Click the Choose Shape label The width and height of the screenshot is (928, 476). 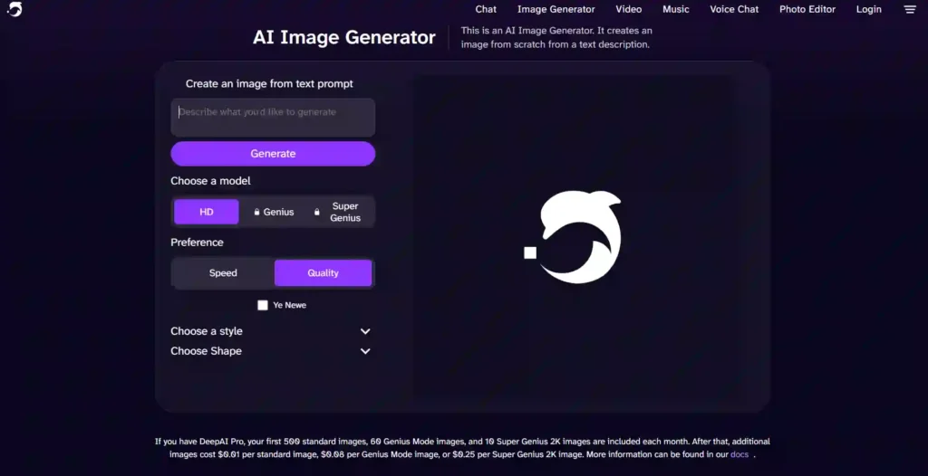click(206, 351)
